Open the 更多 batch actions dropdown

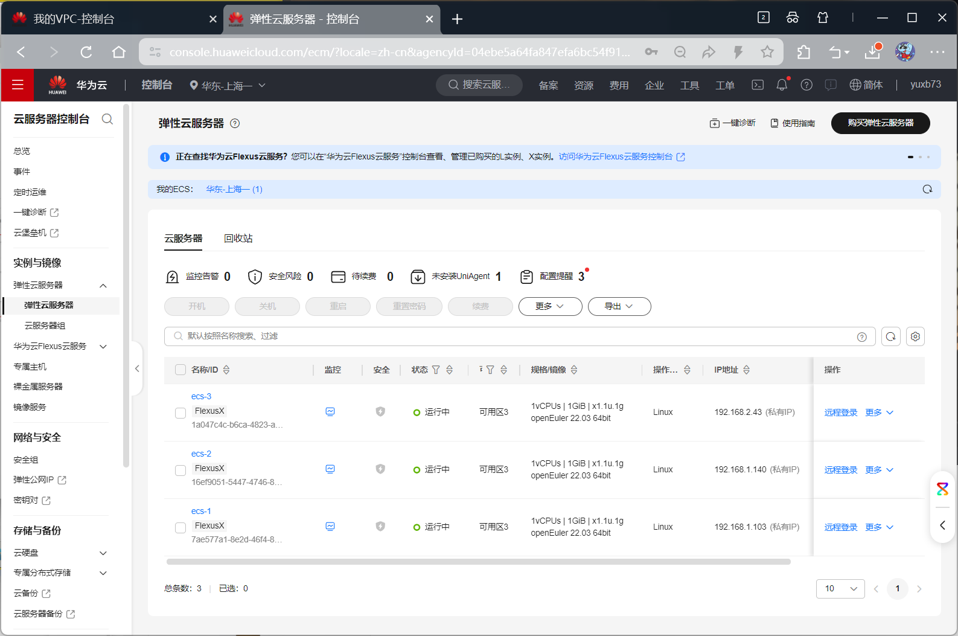click(x=550, y=306)
